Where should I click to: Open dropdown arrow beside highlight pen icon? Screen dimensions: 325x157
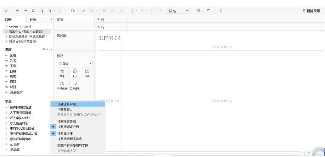coord(137,11)
